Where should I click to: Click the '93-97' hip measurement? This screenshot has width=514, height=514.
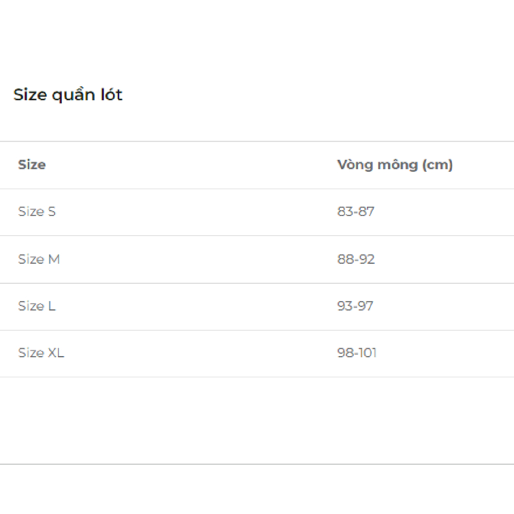click(355, 306)
